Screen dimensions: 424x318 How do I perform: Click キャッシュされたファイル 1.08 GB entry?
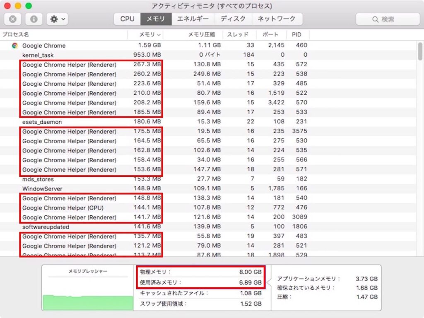[201, 293]
